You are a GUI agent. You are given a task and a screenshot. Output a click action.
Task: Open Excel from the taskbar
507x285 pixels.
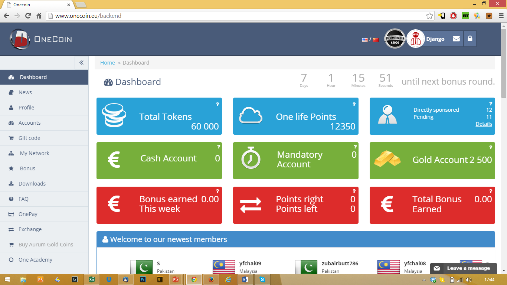point(91,279)
